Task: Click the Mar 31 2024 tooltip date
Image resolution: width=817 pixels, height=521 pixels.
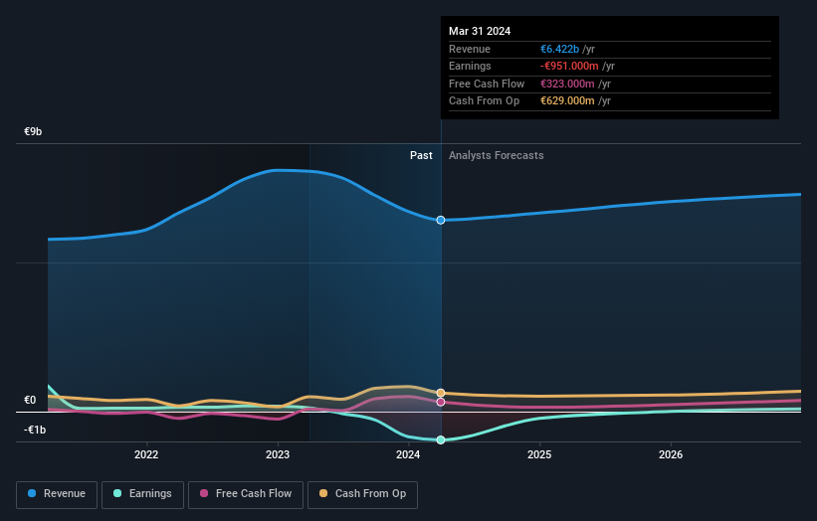Action: [x=480, y=31]
